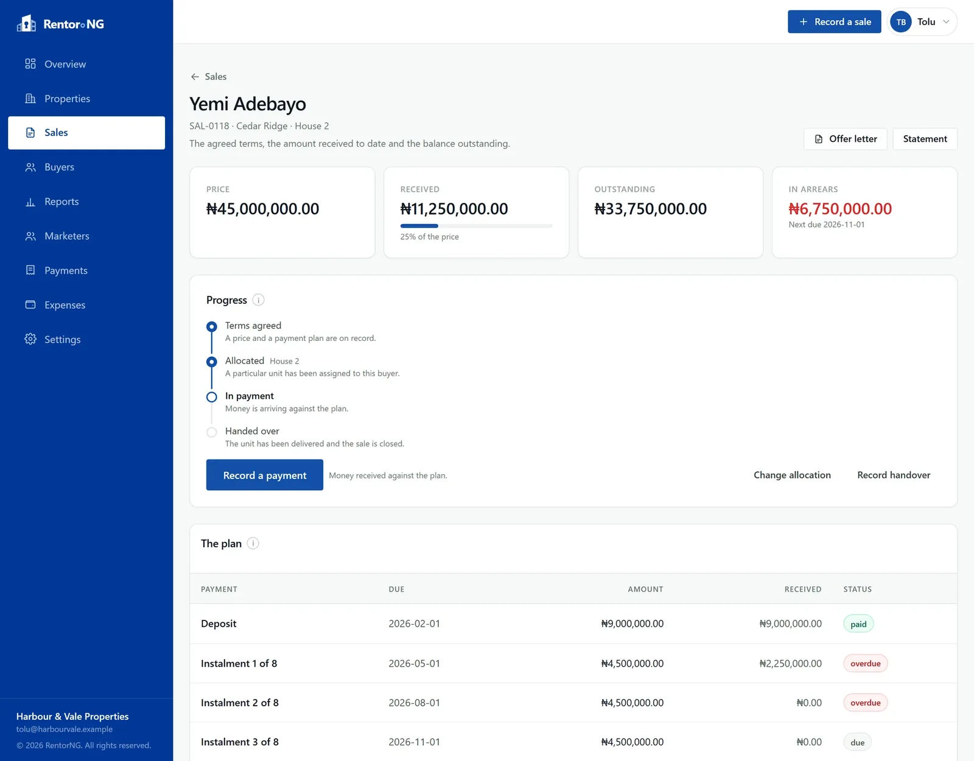Click the Progress info icon
This screenshot has width=974, height=761.
click(259, 300)
